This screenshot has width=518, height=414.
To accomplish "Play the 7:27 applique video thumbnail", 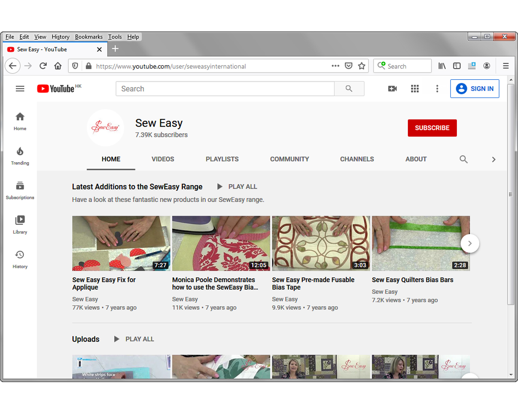I will click(121, 243).
